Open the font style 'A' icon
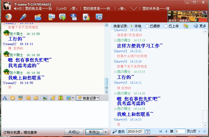This screenshot has width=209, height=137. coord(4,98)
